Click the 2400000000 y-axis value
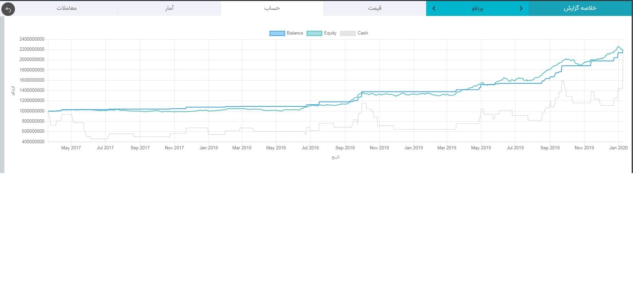 (x=32, y=39)
